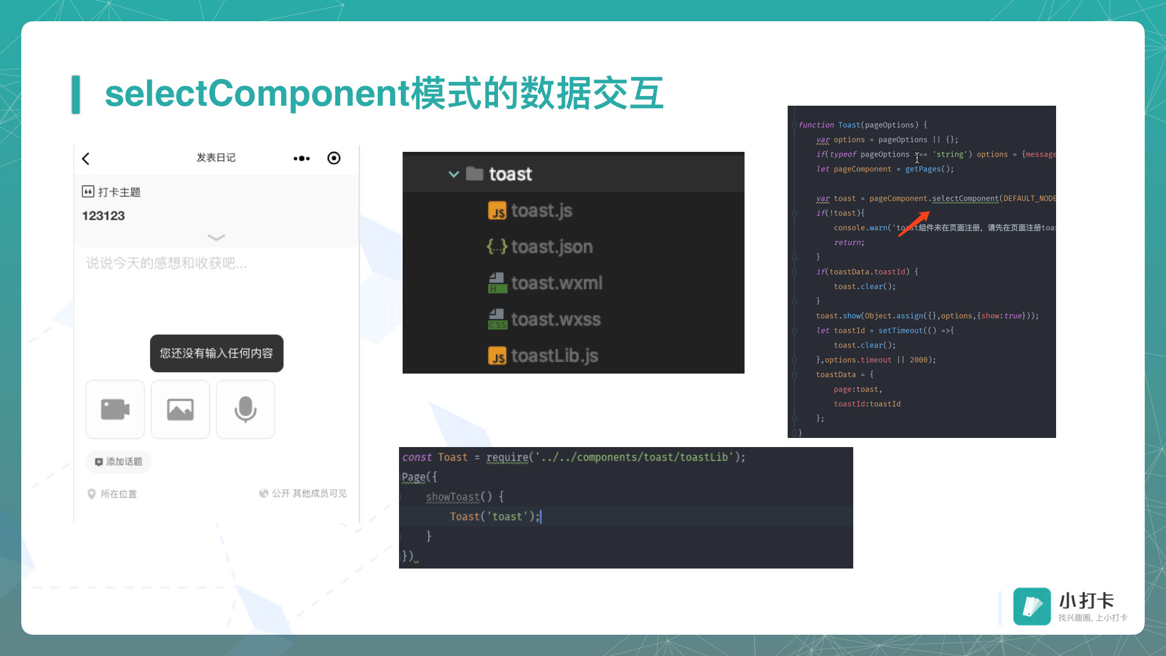Image resolution: width=1166 pixels, height=656 pixels.
Task: Click options.timeout || 2000 in code
Action: click(x=876, y=360)
